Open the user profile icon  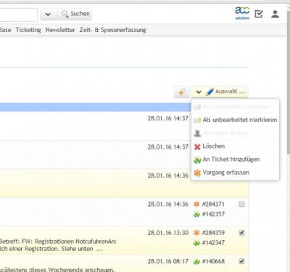tap(275, 14)
